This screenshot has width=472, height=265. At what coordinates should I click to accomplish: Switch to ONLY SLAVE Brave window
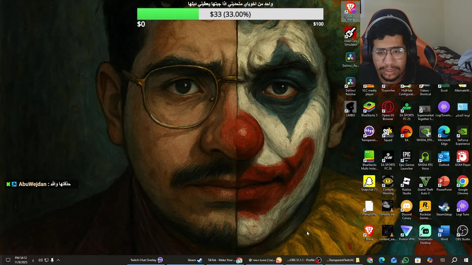click(265, 260)
